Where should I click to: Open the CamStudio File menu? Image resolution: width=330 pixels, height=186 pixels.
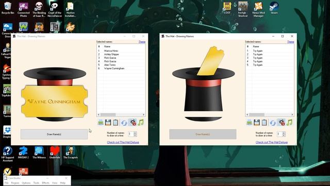pos(7,183)
